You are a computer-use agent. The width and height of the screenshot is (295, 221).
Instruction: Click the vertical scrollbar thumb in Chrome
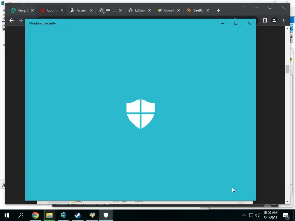[287, 69]
